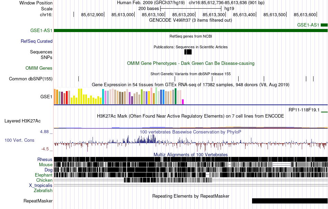This screenshot has width=328, height=209.
Task: Click the red GTEx expression bar
Action: tap(67, 97)
